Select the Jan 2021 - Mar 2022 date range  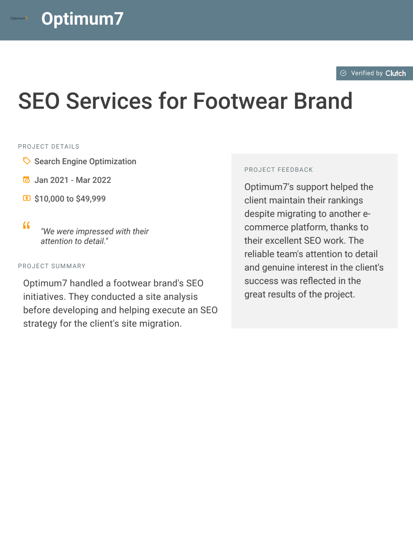coord(73,180)
